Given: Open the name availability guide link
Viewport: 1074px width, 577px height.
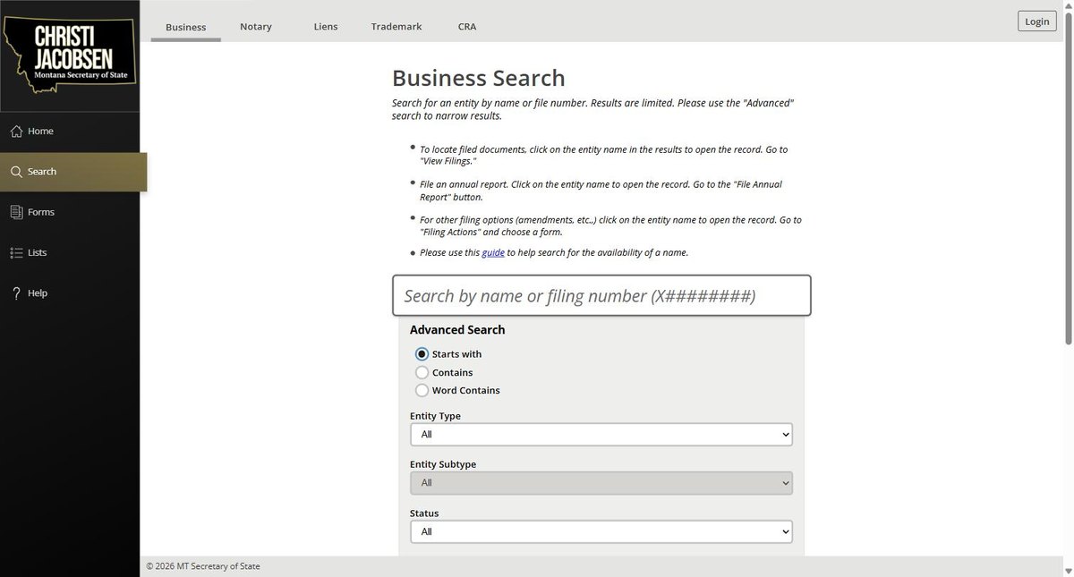Looking at the screenshot, I should coord(493,253).
